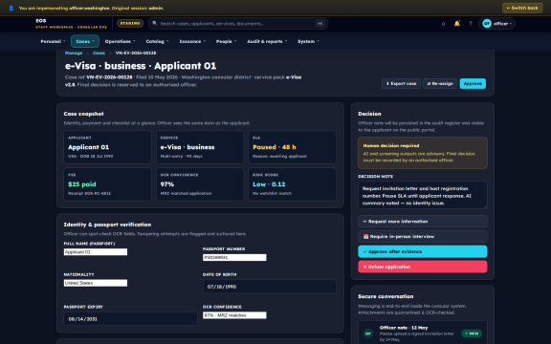The image size is (551, 344).
Task: Click the OF avatar beside Officer note
Action: pyautogui.click(x=368, y=333)
